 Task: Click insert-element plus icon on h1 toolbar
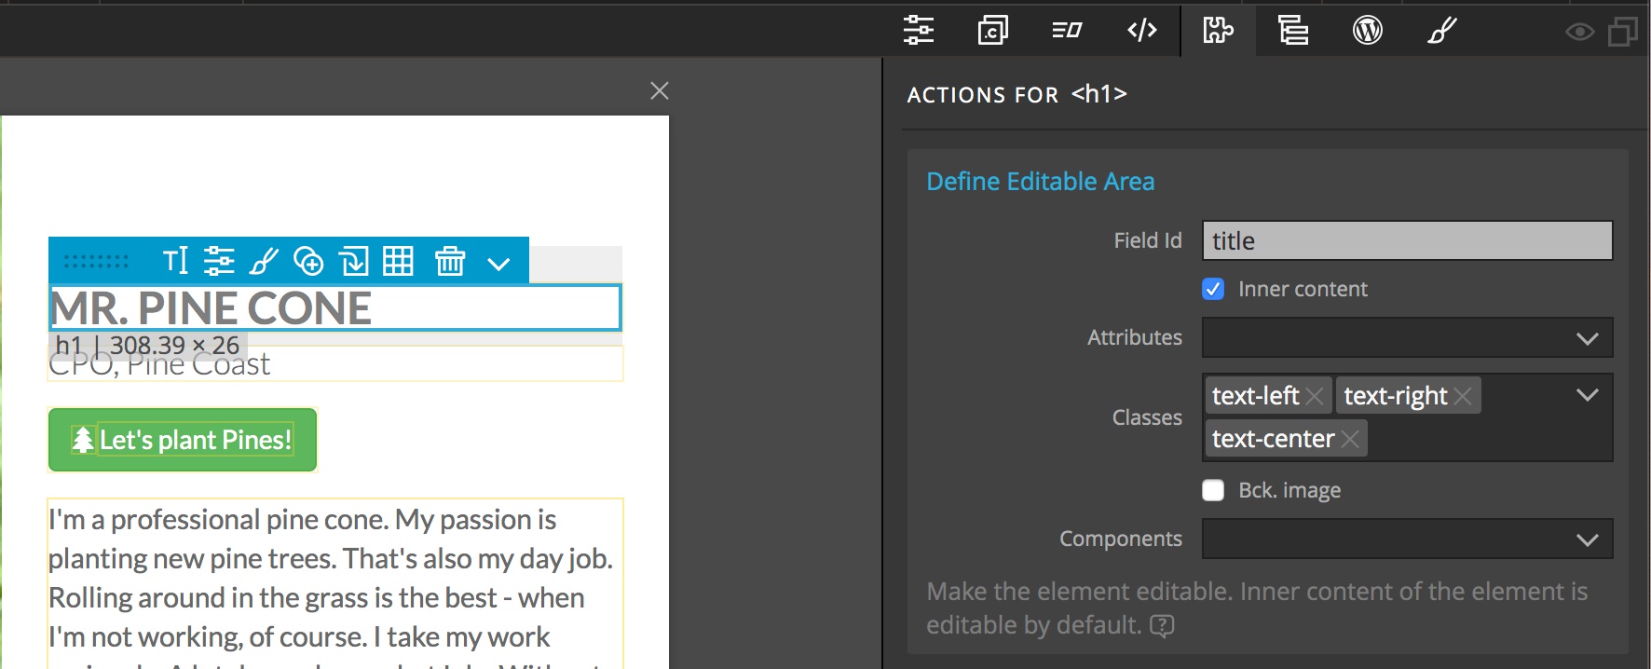[x=308, y=261]
